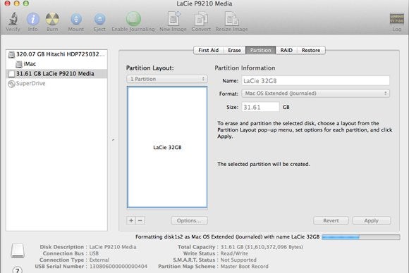Viewport: 409px width, 273px height.
Task: Click the Not Supported S.M.A.R.T. status
Action: pyautogui.click(x=238, y=260)
